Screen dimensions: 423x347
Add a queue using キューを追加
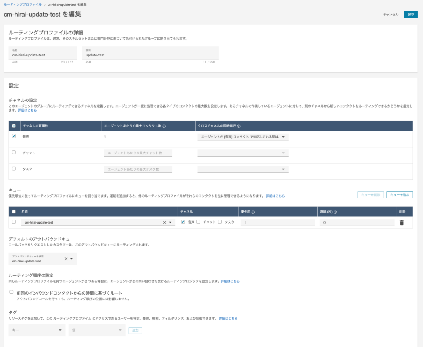(399, 195)
